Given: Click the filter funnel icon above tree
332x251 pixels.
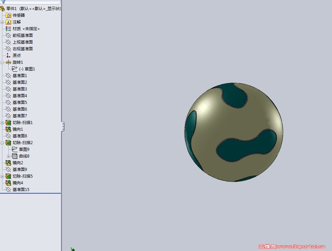Looking at the screenshot, I should pos(3,1).
